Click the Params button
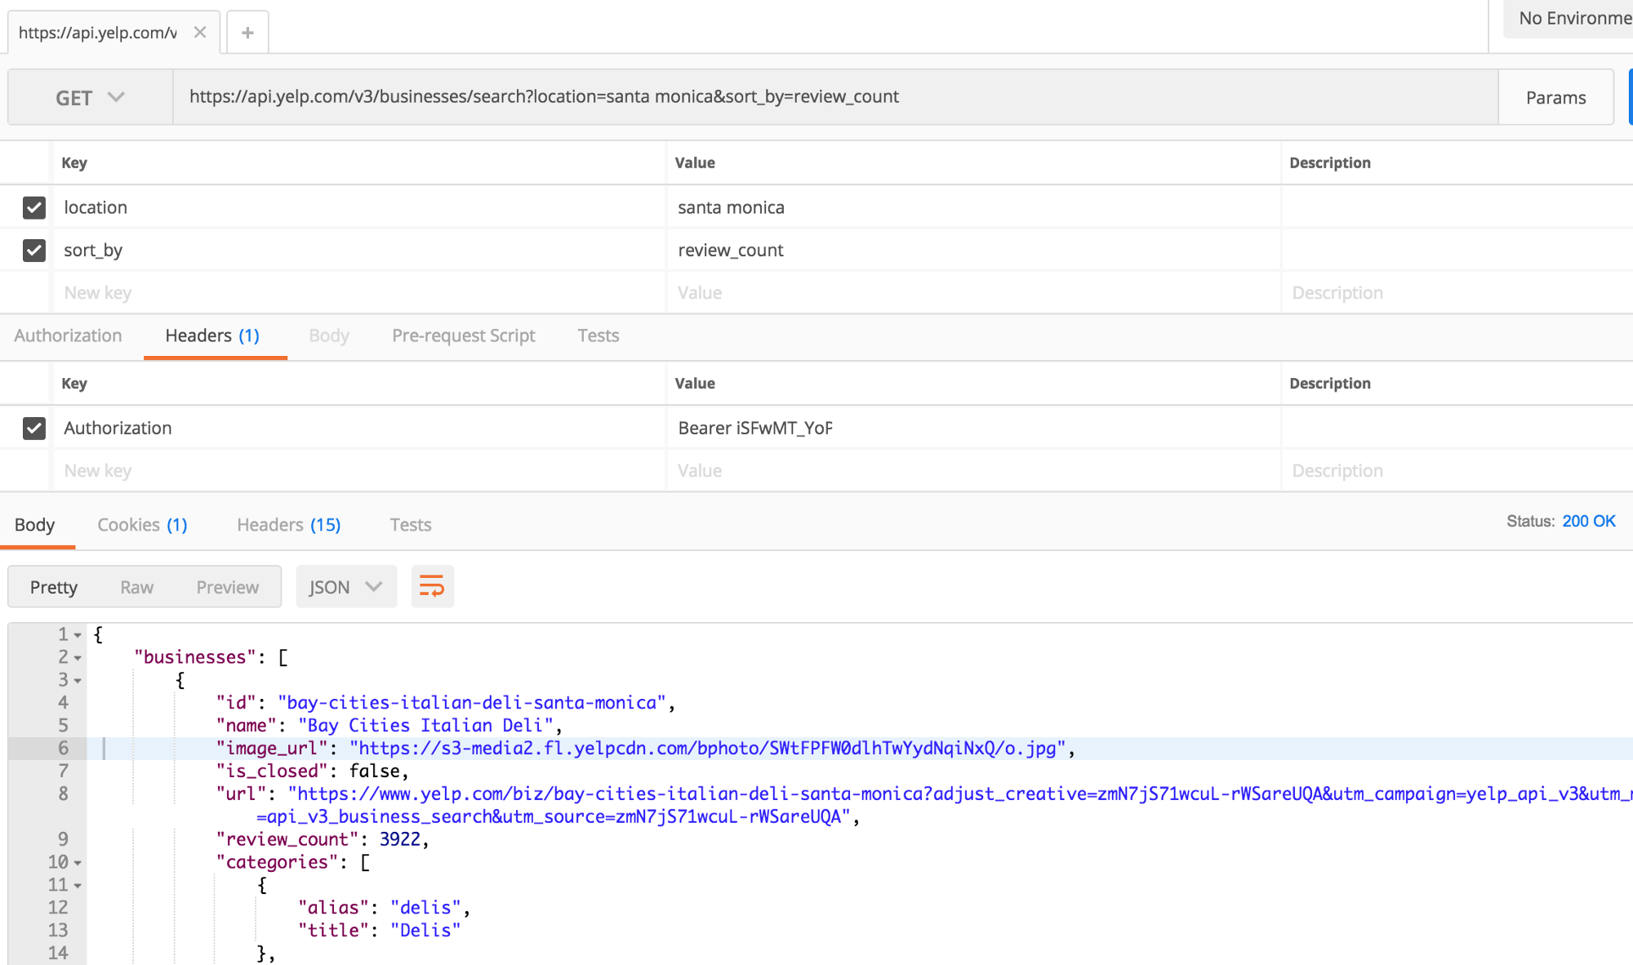This screenshot has width=1633, height=965. 1555,97
